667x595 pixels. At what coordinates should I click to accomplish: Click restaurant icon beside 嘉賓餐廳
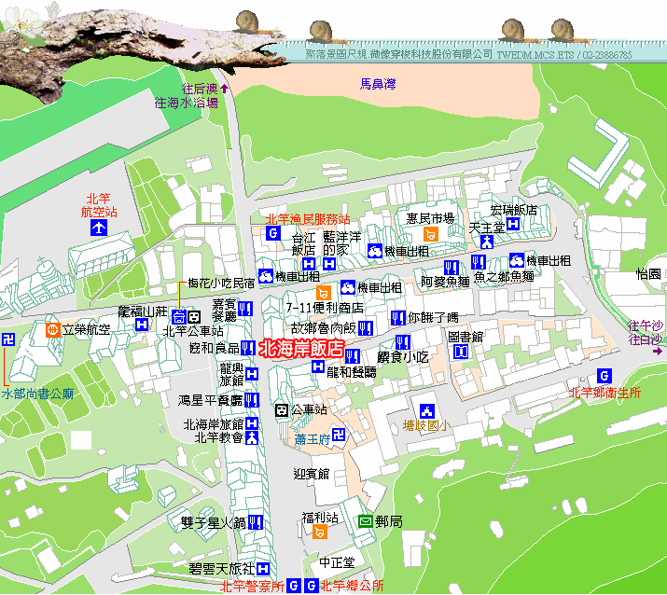tap(245, 309)
